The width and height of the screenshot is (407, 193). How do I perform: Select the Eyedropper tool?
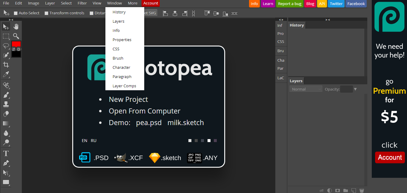(x=6, y=74)
